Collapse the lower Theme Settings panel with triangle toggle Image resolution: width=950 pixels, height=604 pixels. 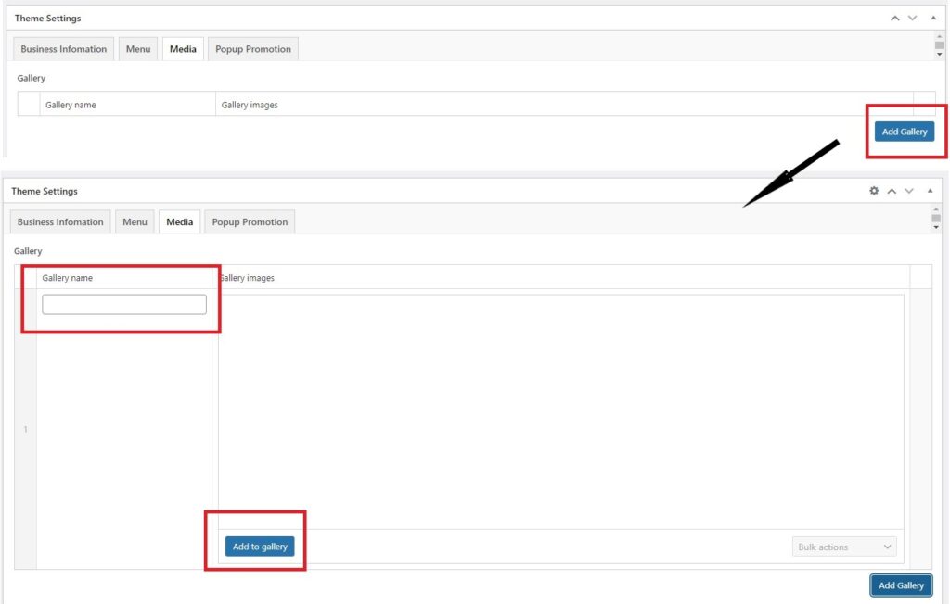(x=931, y=191)
